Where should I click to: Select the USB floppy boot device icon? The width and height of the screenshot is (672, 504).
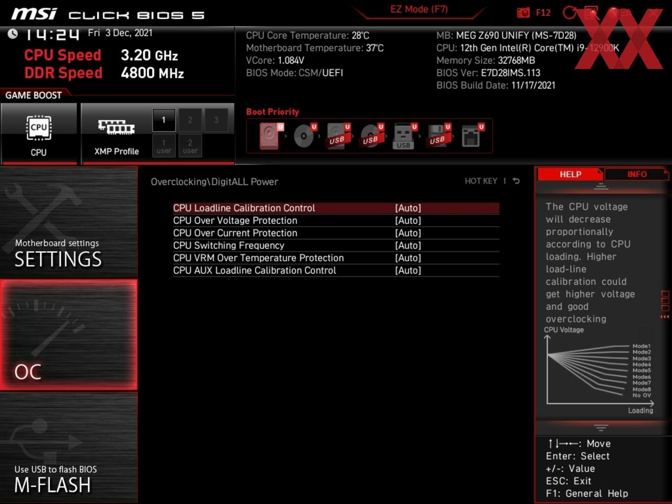[x=438, y=136]
